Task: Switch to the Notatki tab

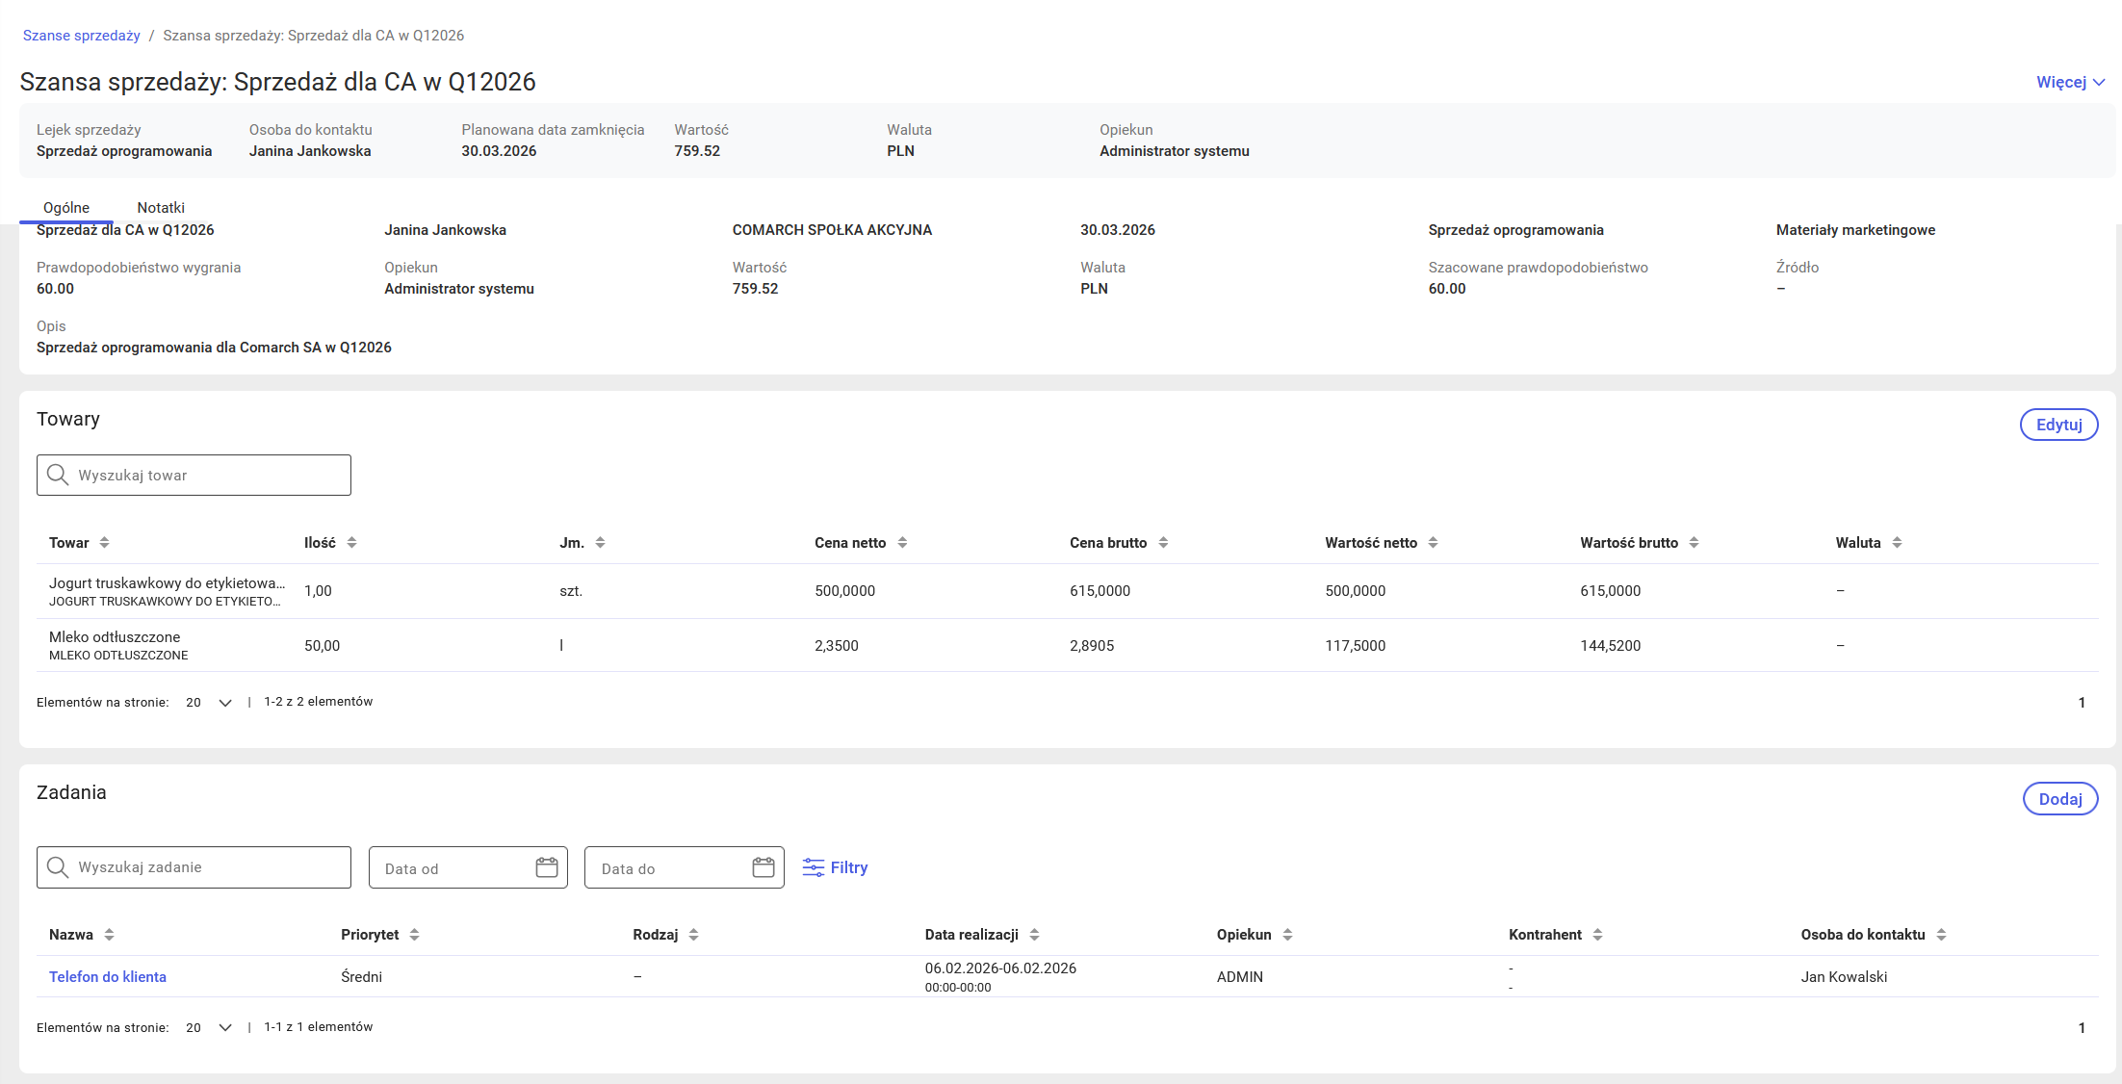Action: click(x=161, y=208)
